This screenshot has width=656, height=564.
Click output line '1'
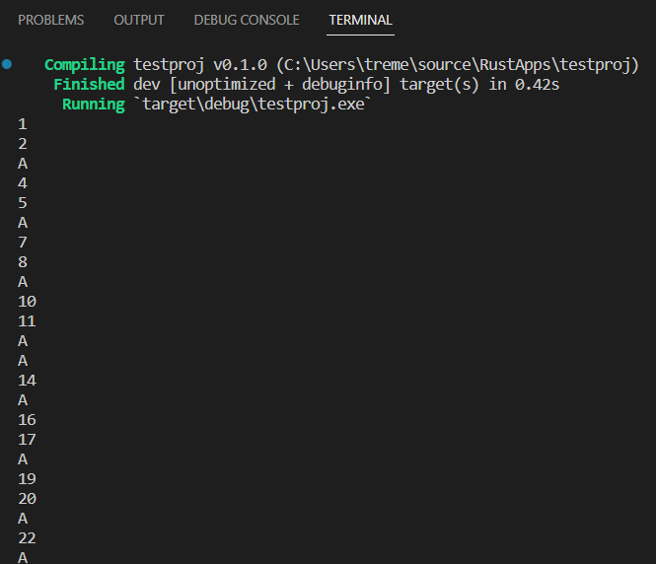(x=23, y=124)
